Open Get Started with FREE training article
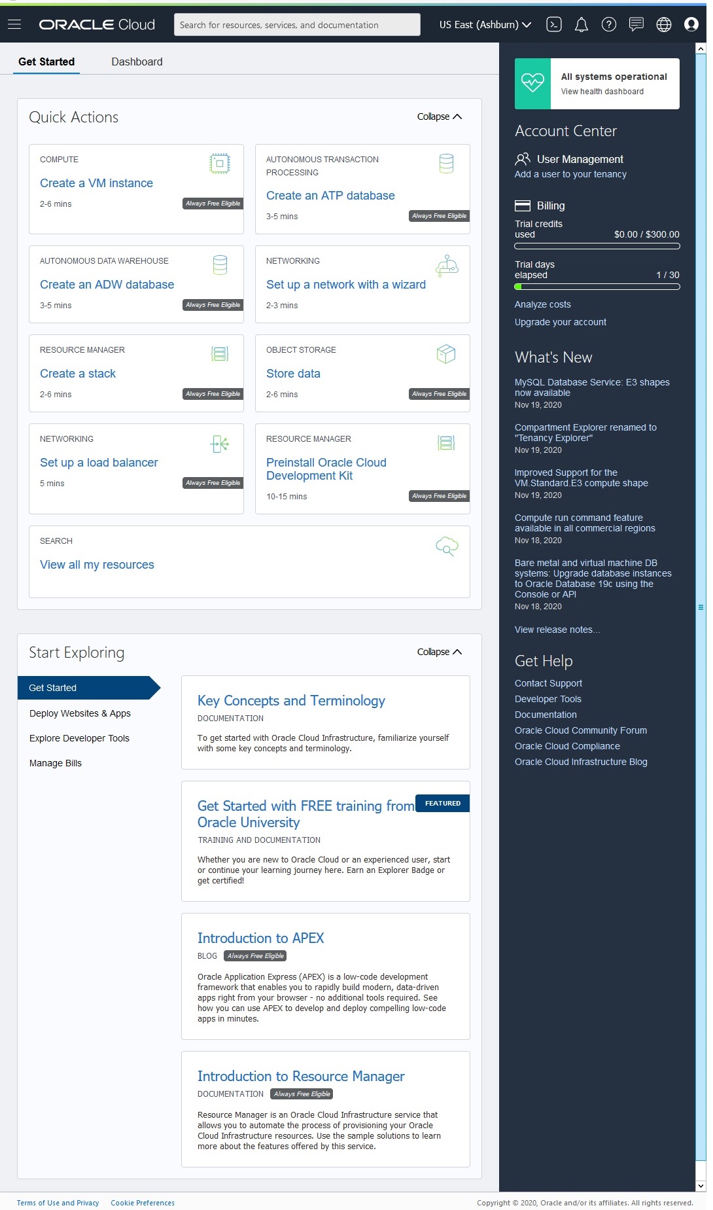The height and width of the screenshot is (1210, 713). click(306, 814)
